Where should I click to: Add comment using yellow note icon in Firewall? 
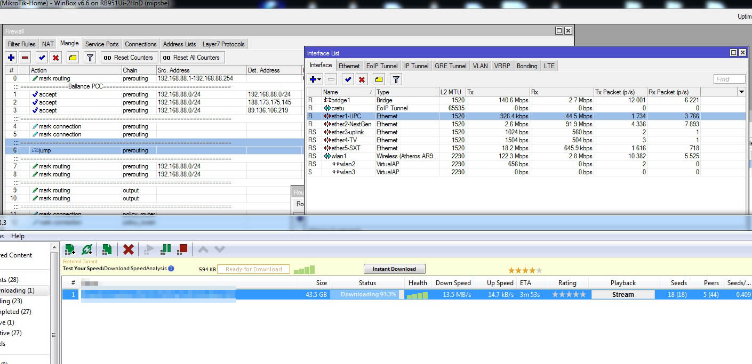pos(73,58)
